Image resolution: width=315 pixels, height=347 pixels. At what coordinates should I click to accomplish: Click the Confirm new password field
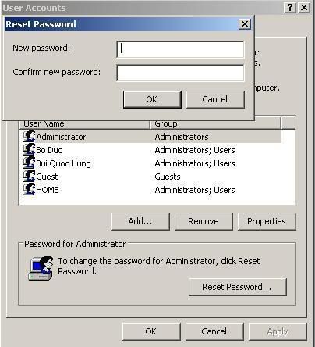pyautogui.click(x=180, y=73)
